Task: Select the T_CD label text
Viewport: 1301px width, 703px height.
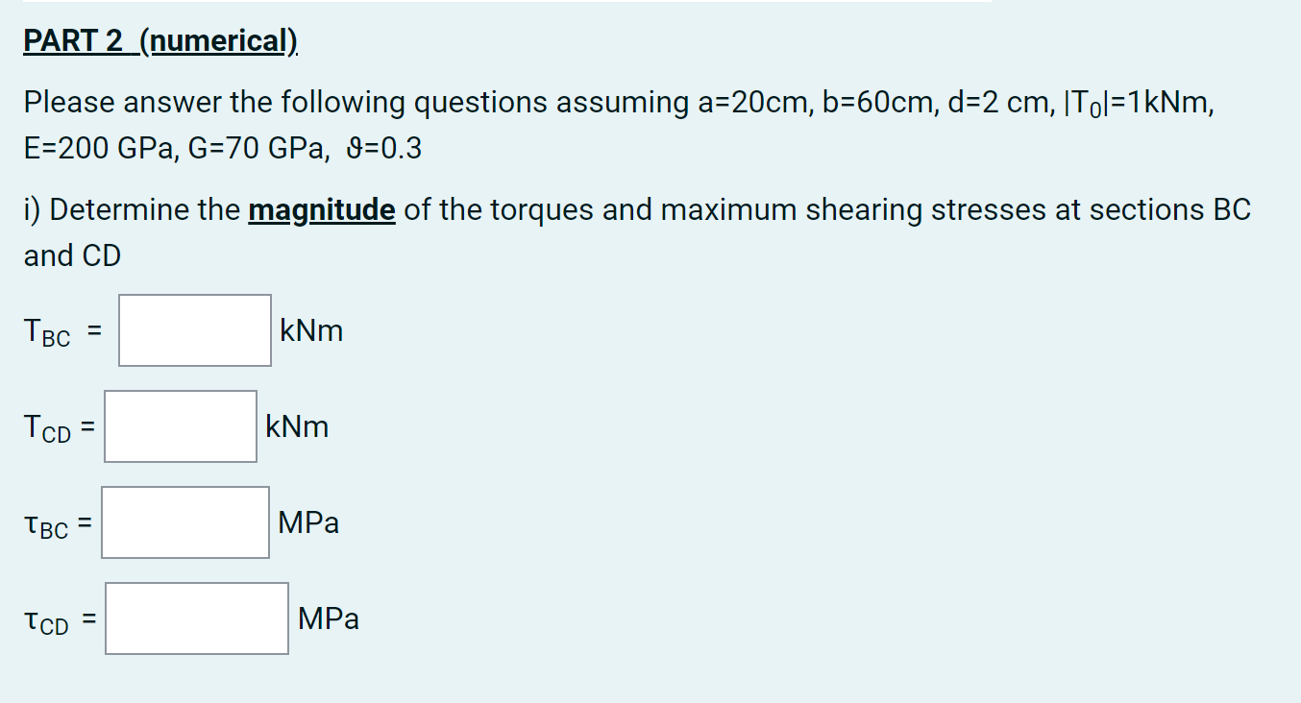Action: 48,427
